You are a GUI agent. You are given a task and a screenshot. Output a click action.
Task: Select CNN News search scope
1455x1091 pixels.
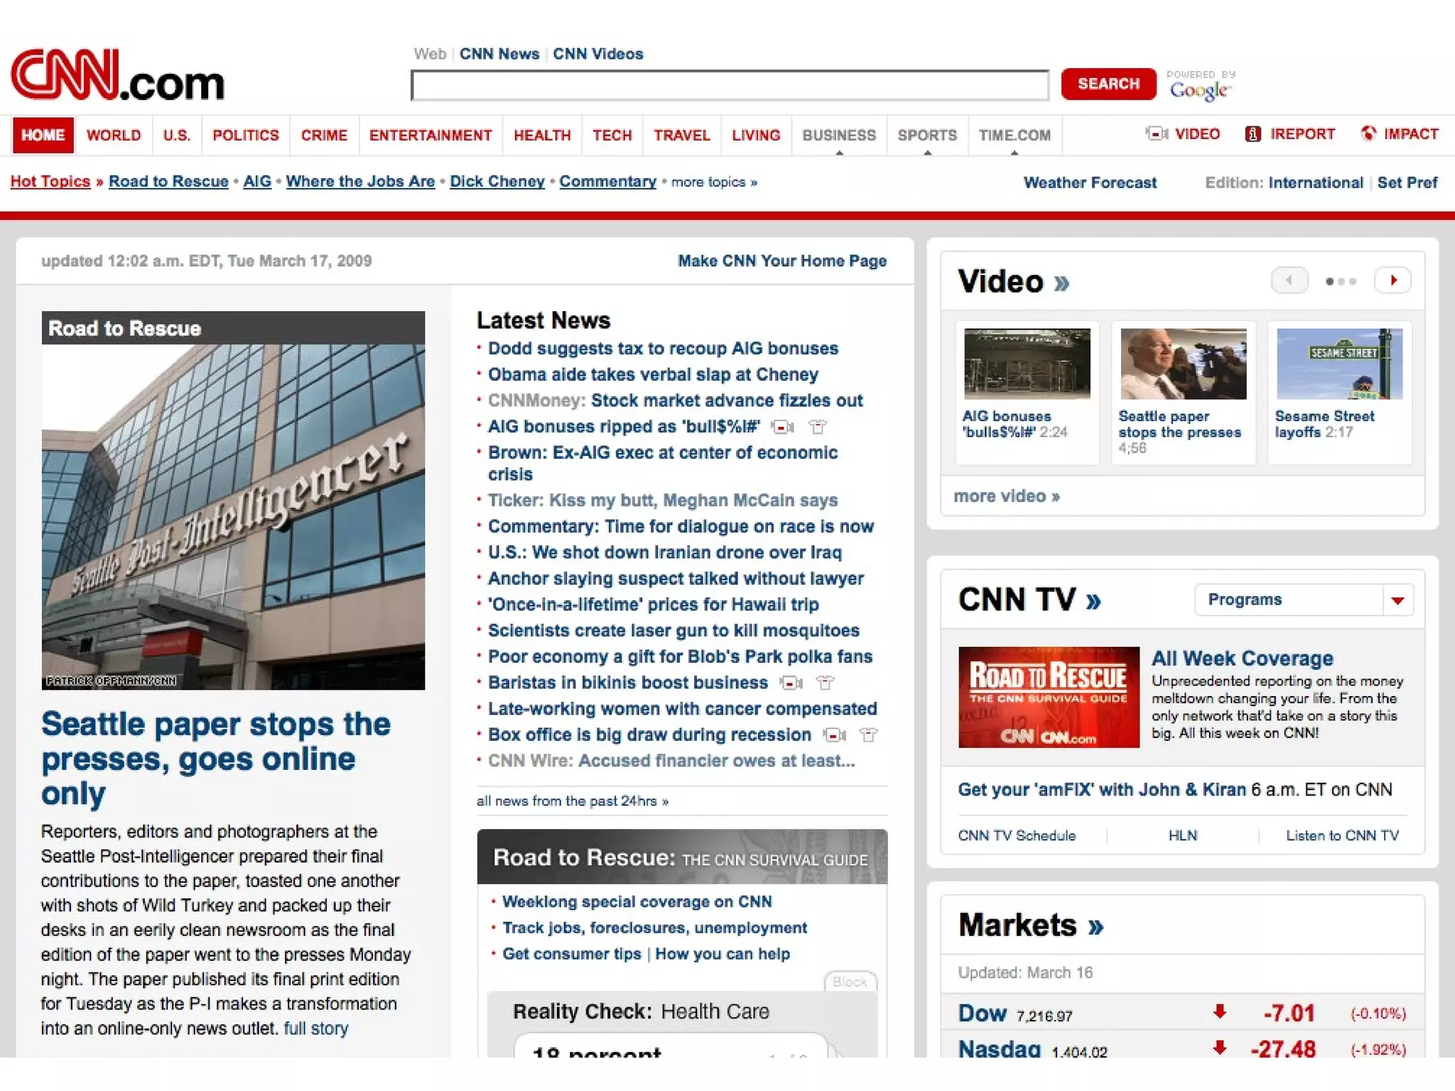[499, 54]
